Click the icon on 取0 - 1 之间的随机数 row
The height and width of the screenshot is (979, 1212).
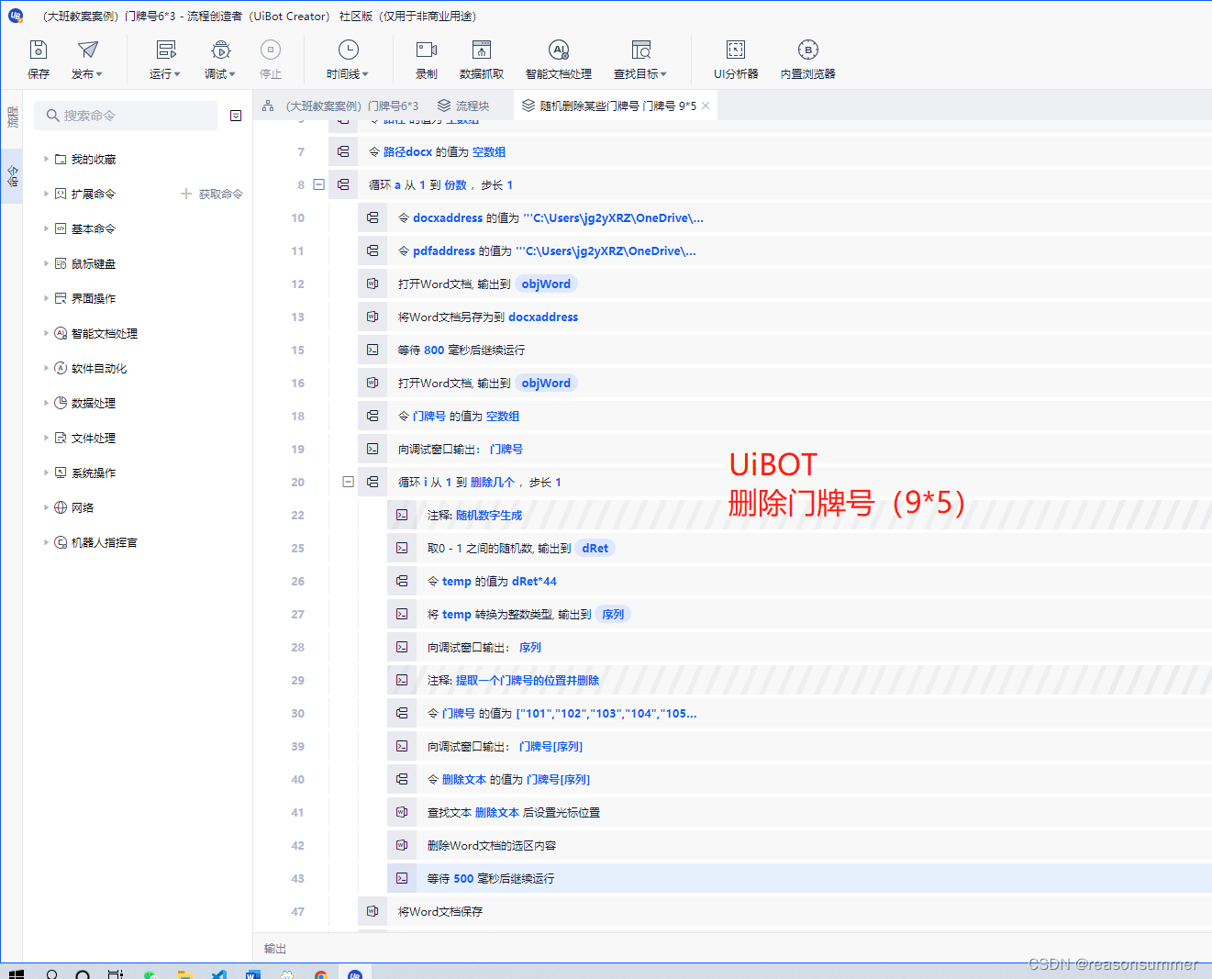pyautogui.click(x=402, y=549)
